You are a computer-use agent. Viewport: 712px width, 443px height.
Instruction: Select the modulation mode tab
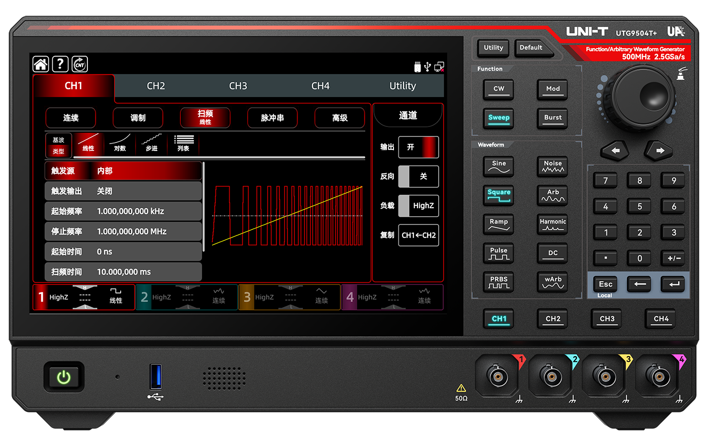[x=138, y=118]
